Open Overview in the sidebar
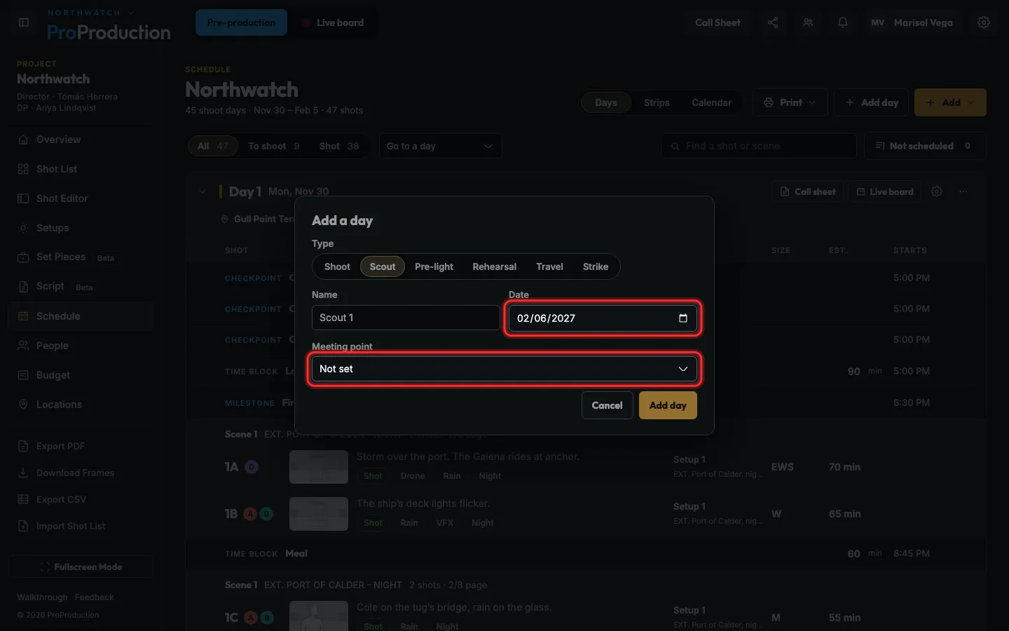This screenshot has width=1009, height=631. pyautogui.click(x=81, y=140)
